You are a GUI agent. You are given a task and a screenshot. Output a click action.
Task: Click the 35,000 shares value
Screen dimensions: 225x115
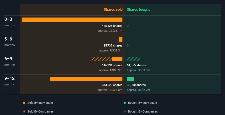(x=136, y=85)
